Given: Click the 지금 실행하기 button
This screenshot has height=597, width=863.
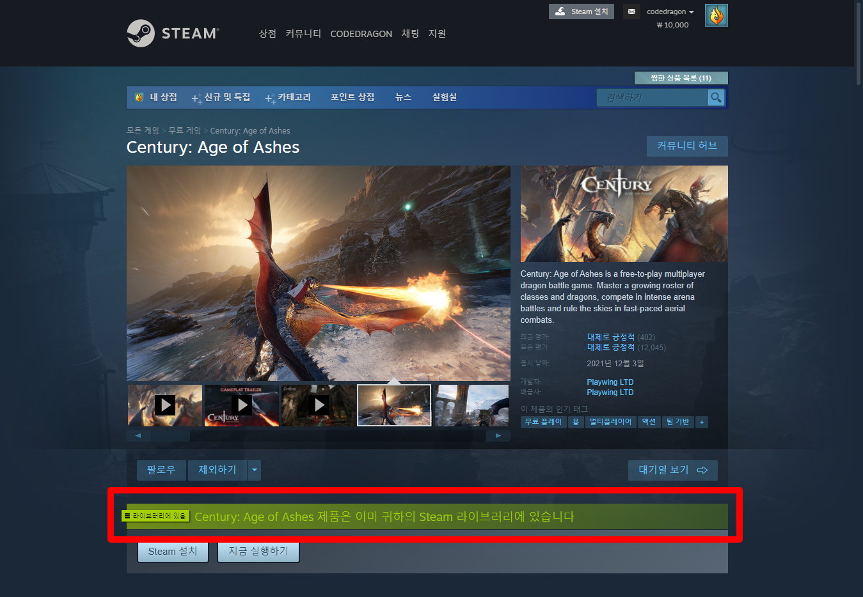Looking at the screenshot, I should pos(258,551).
